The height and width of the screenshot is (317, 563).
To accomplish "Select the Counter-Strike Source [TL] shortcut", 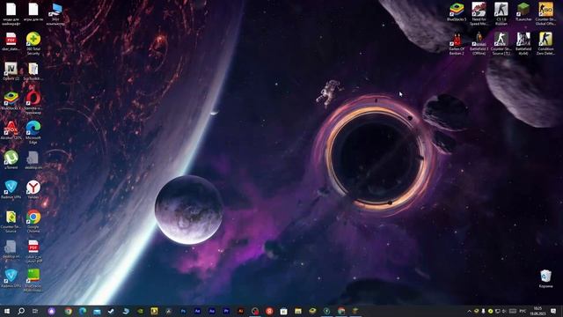I will click(501, 43).
